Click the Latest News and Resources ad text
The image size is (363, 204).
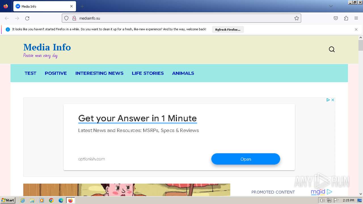[138, 130]
